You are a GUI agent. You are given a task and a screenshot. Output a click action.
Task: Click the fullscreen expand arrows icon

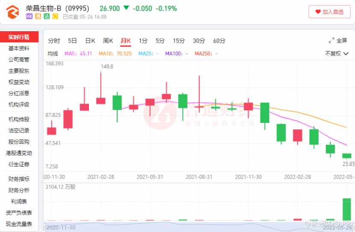coord(331,41)
